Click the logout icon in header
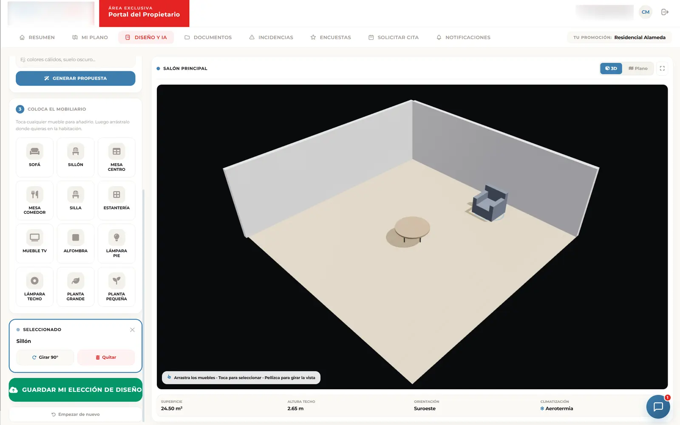Screen dimensions: 680x425 coord(665,12)
